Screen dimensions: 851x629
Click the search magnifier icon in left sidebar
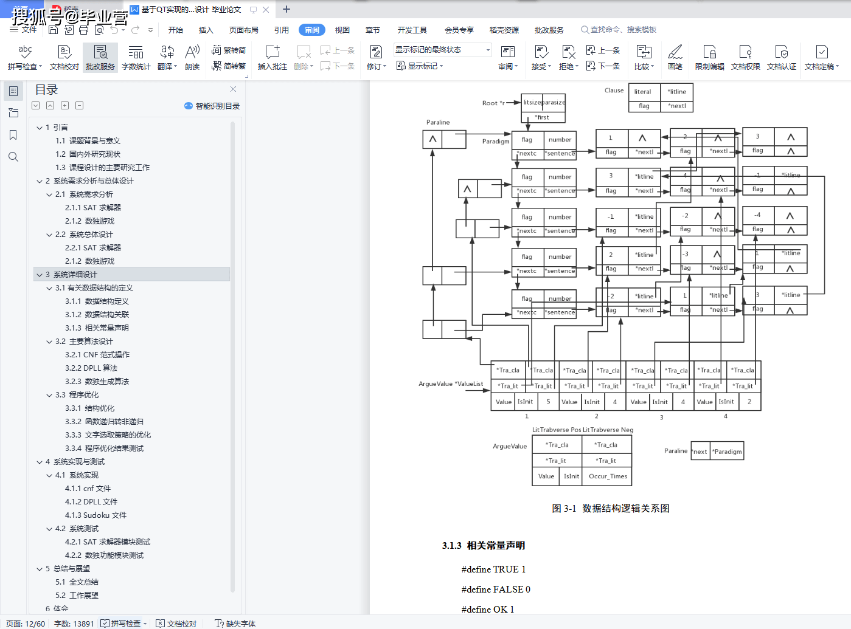(x=13, y=157)
